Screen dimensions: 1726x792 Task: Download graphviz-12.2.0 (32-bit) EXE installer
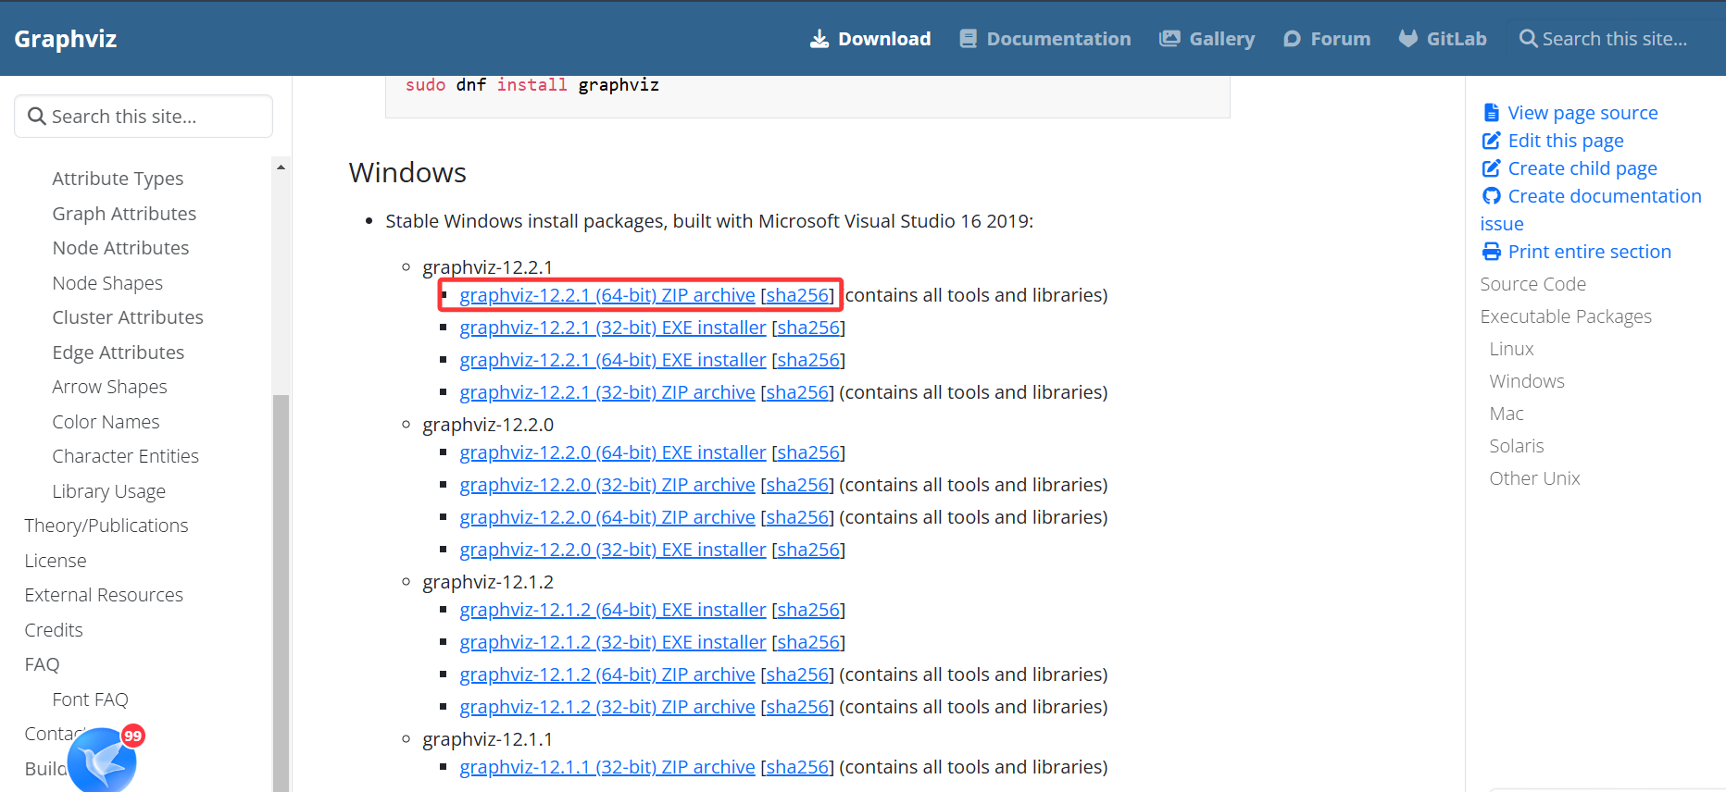pos(613,550)
